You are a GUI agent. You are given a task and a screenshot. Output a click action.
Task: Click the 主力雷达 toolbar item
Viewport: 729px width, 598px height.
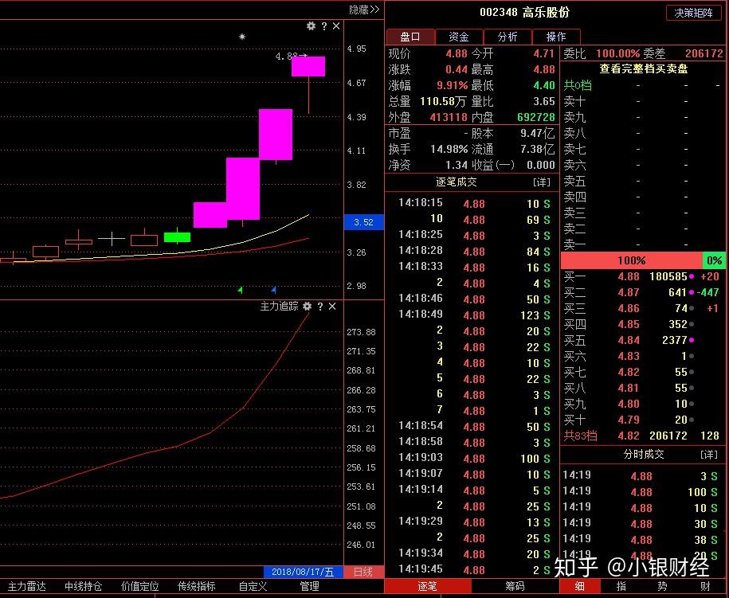(26, 588)
